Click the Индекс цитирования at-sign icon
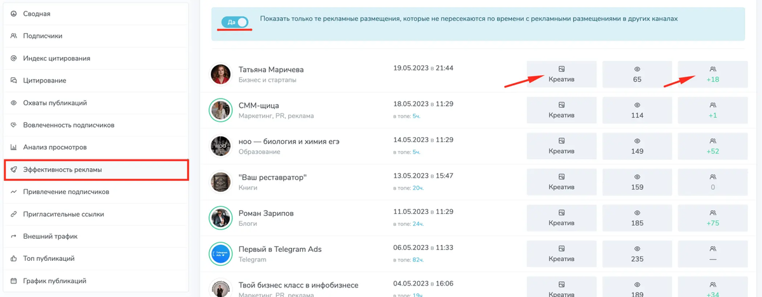The height and width of the screenshot is (297, 762). 13,58
